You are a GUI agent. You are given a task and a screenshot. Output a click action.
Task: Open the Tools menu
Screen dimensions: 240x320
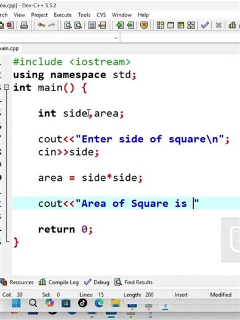tap(84, 15)
